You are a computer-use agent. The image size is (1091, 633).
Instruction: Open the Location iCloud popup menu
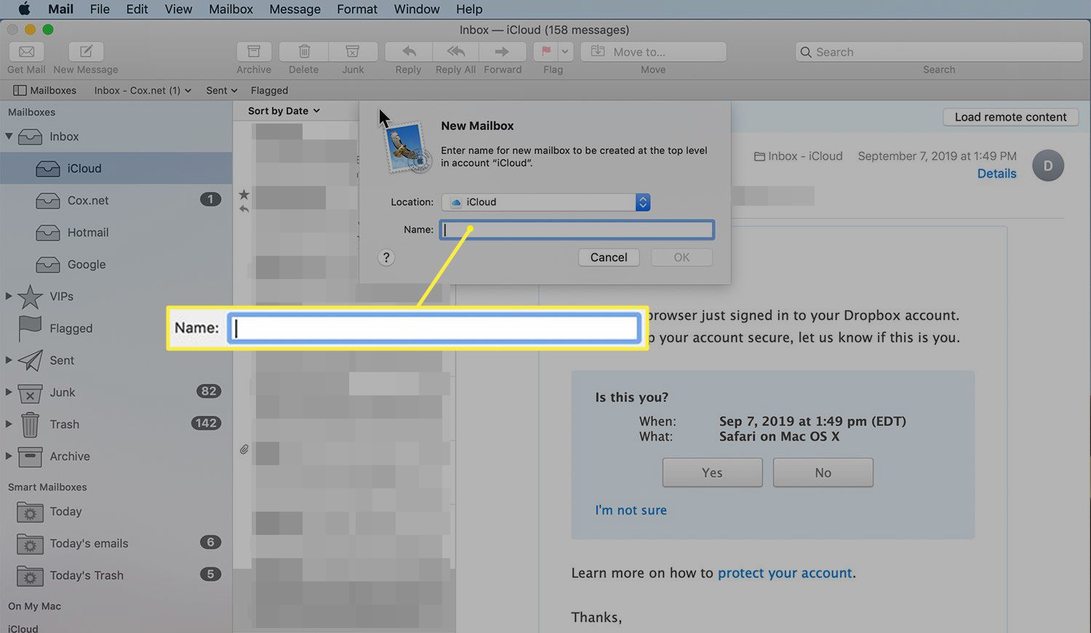point(545,202)
